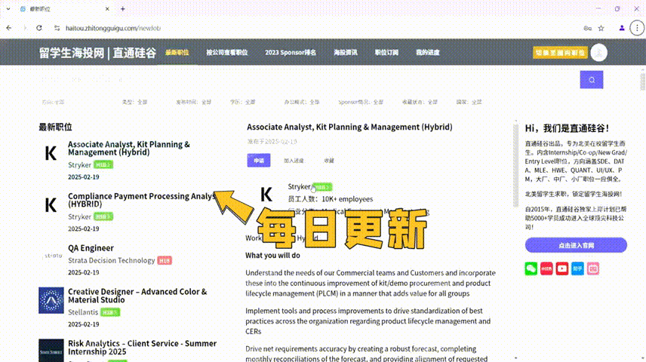
Task: Open the 按公司查看职位 nav tab
Action: click(227, 52)
